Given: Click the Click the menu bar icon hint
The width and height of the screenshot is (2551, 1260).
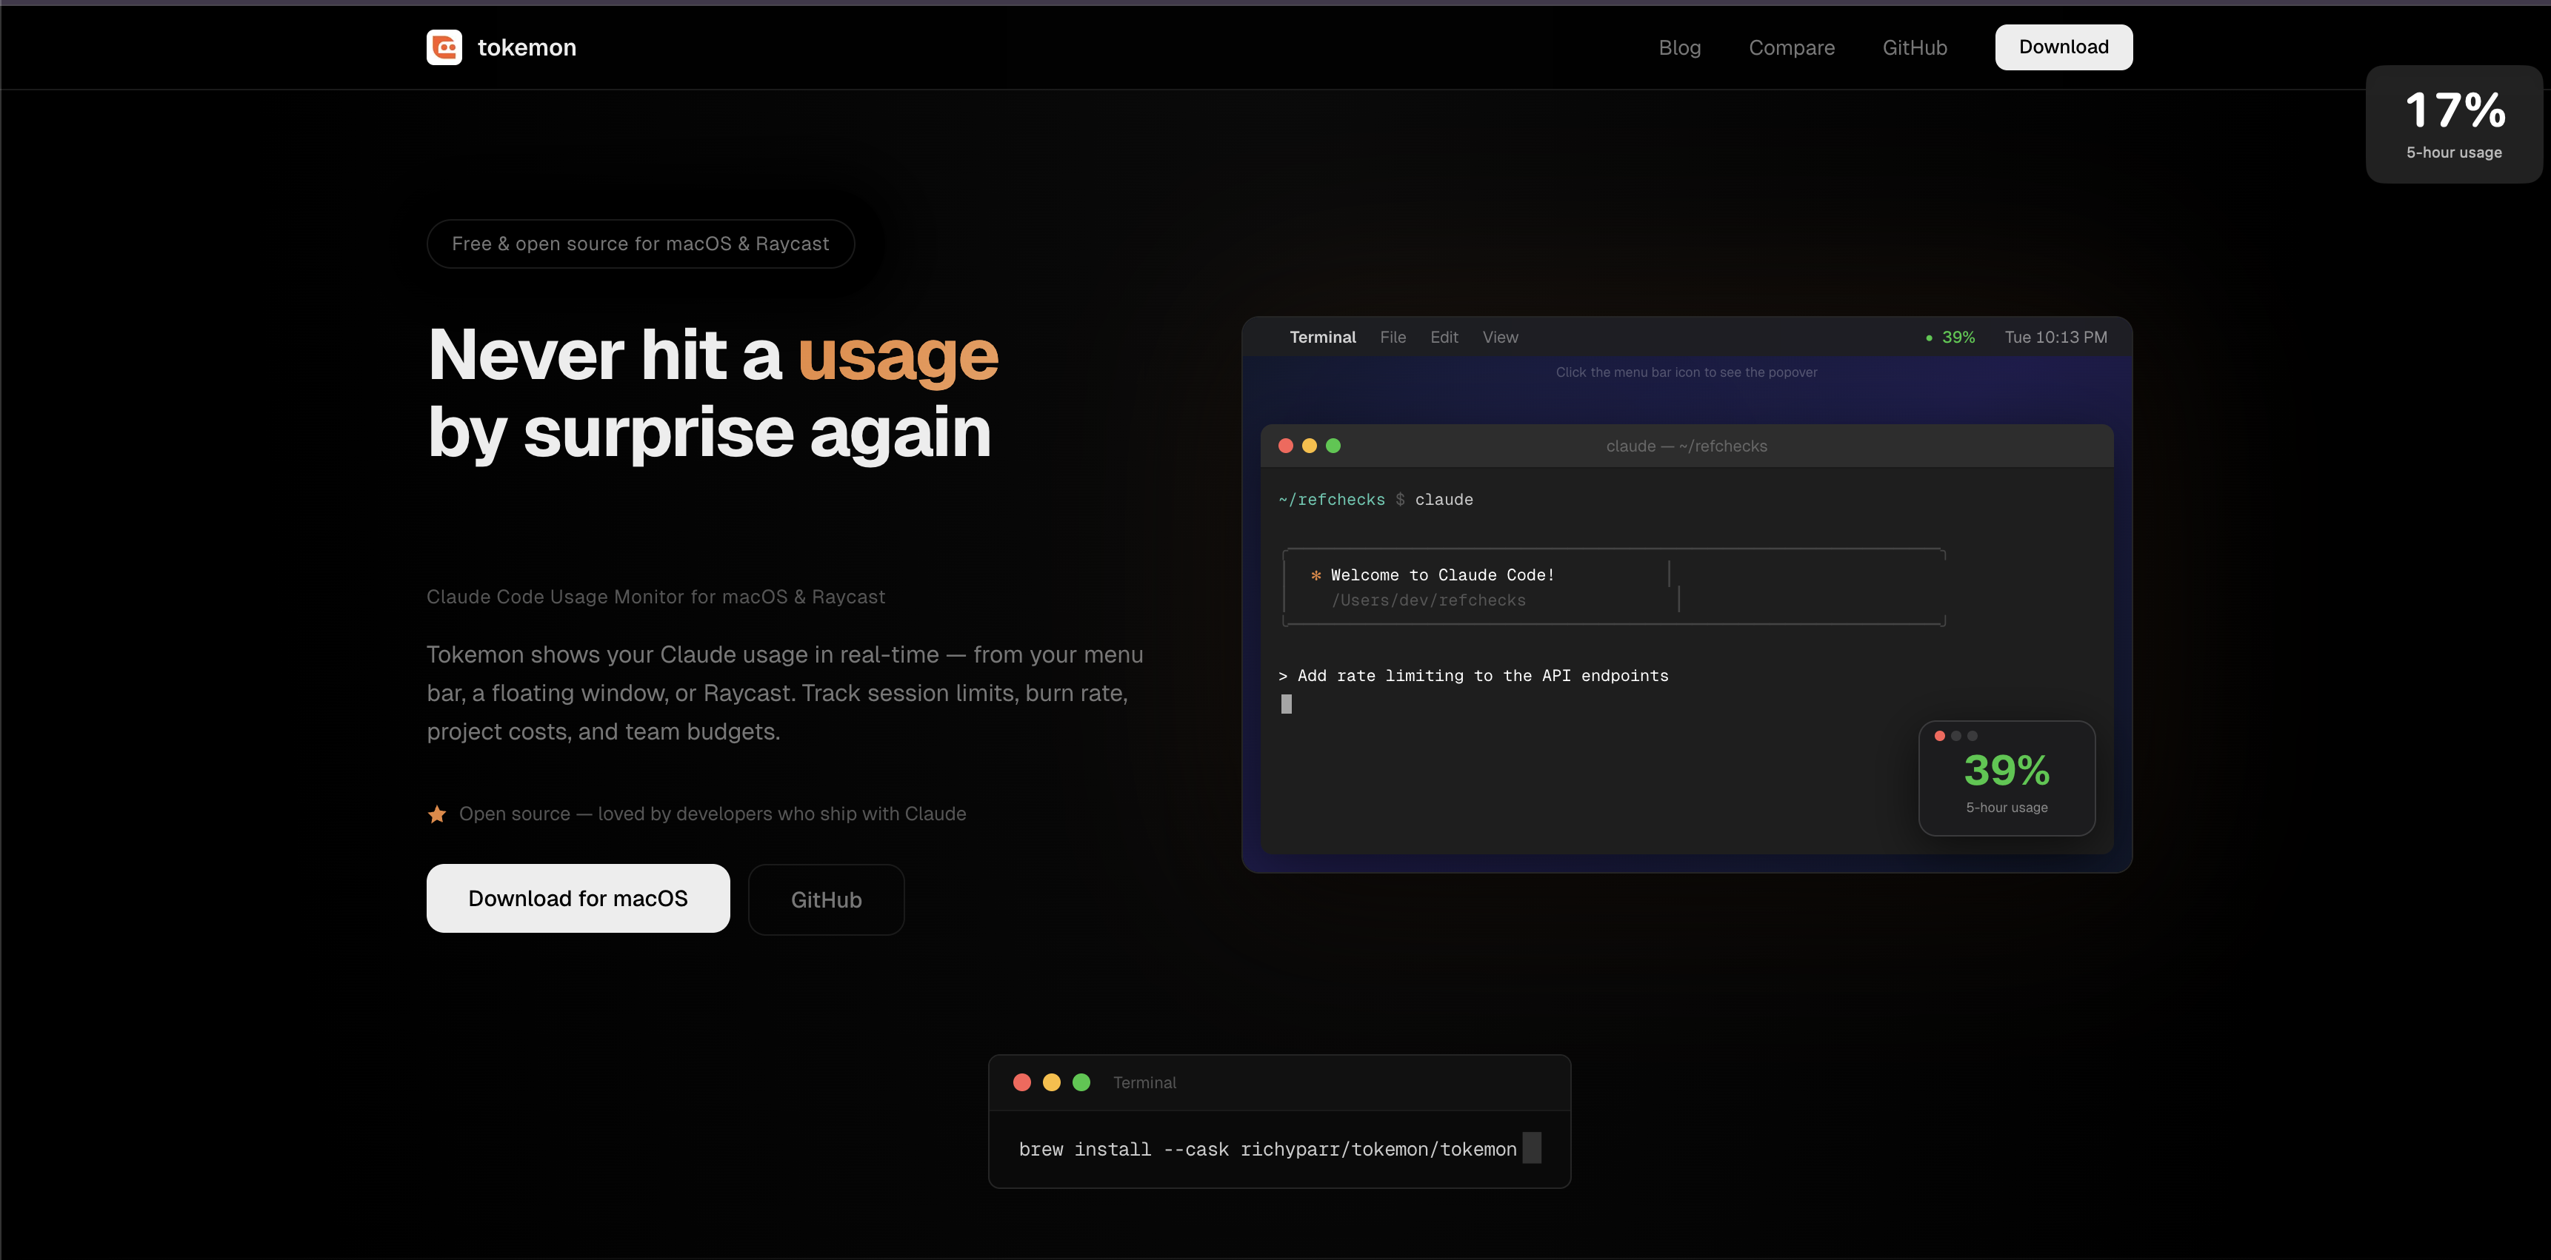Looking at the screenshot, I should 1686,372.
